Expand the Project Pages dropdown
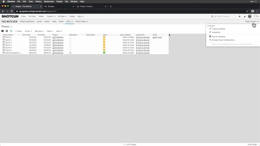 pyautogui.click(x=82, y=22)
